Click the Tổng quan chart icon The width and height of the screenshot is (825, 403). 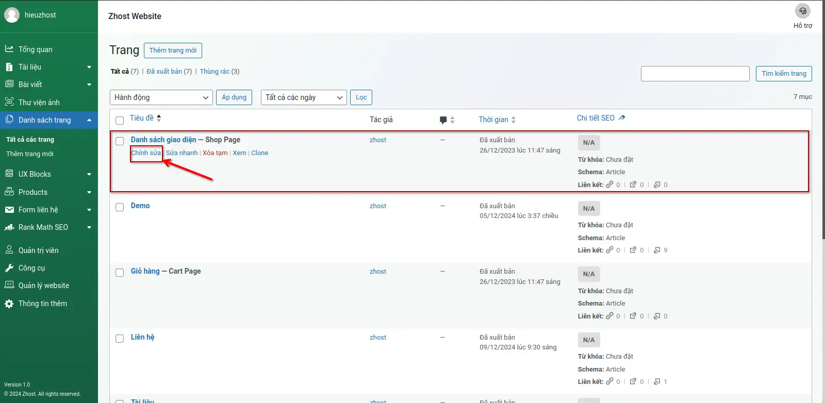9,49
